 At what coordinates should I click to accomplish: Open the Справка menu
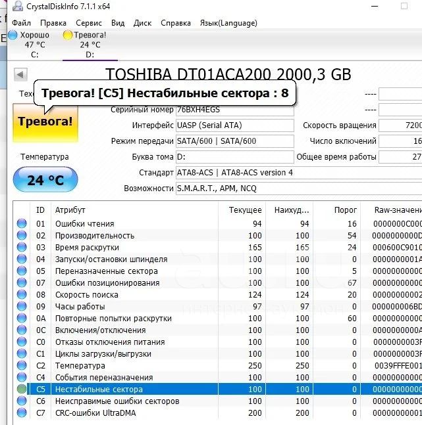pyautogui.click(x=176, y=23)
